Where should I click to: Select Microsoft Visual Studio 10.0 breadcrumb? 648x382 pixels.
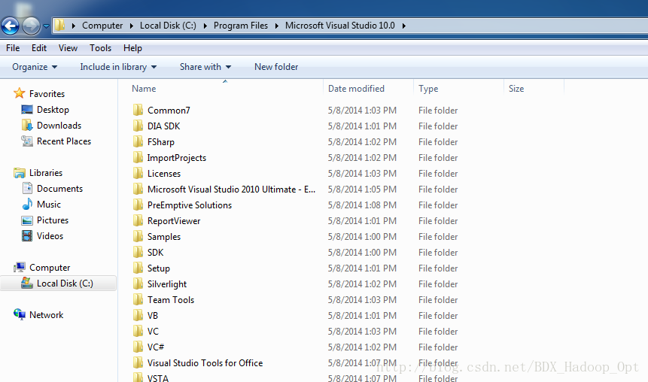pos(339,26)
